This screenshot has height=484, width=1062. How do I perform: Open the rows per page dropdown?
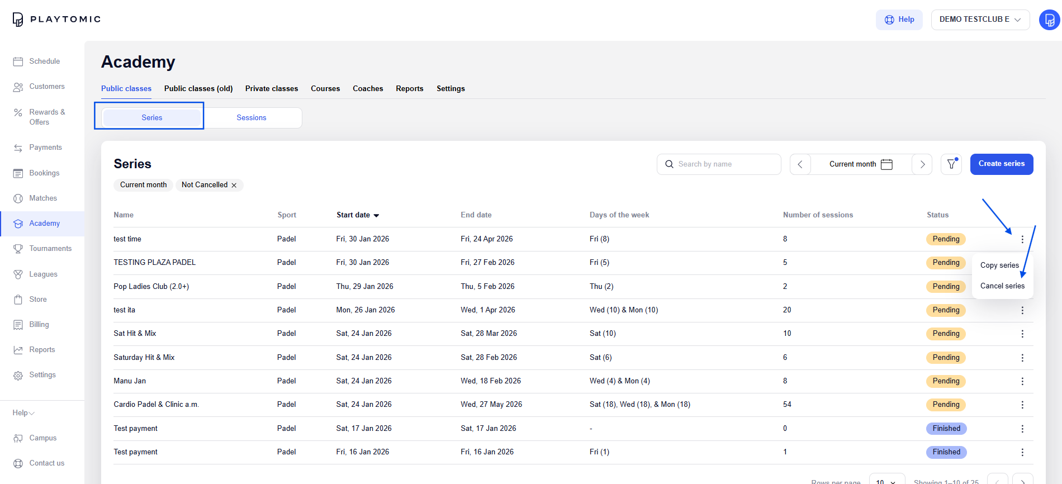tap(886, 481)
